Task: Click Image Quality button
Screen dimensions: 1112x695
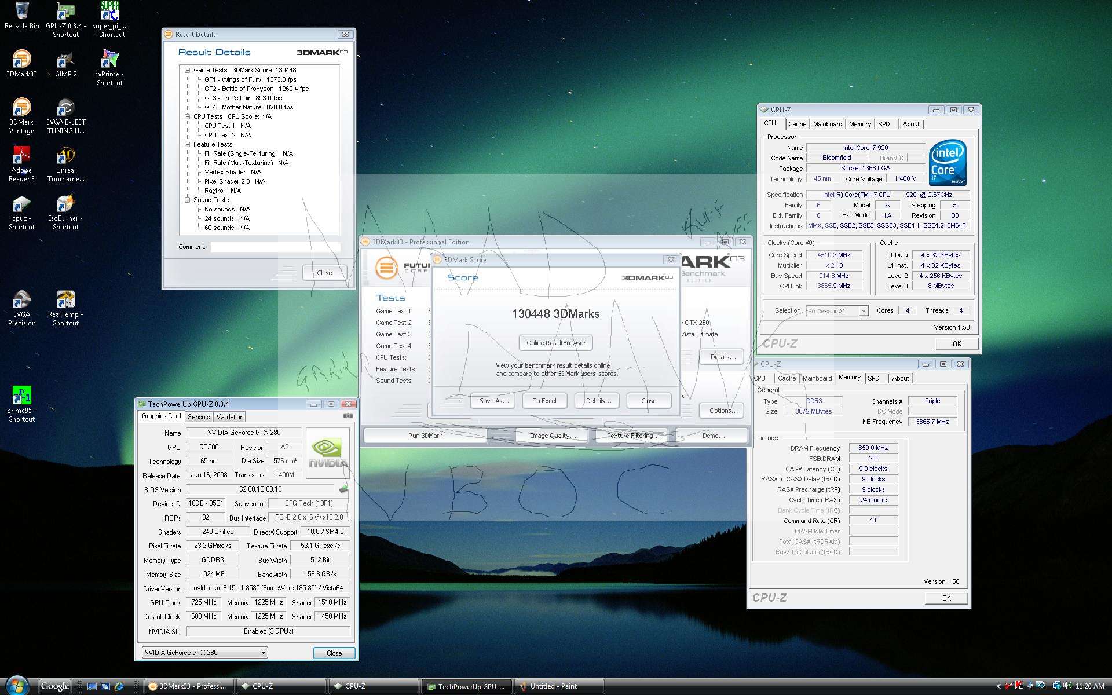Action: coord(553,436)
